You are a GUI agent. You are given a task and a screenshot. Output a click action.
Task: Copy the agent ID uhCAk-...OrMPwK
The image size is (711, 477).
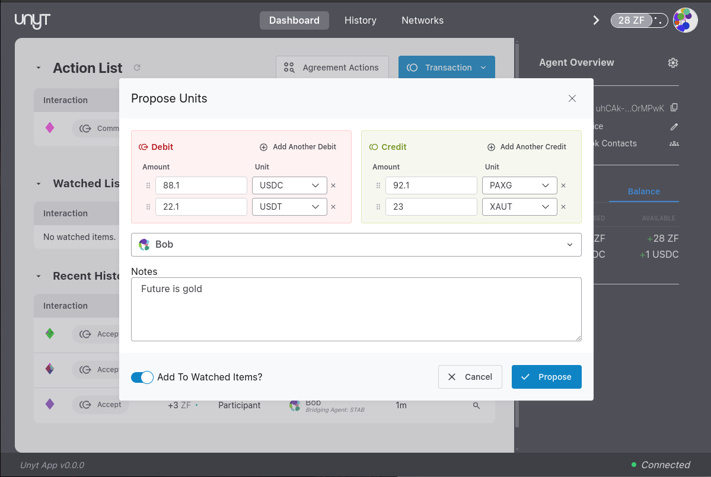tap(674, 108)
